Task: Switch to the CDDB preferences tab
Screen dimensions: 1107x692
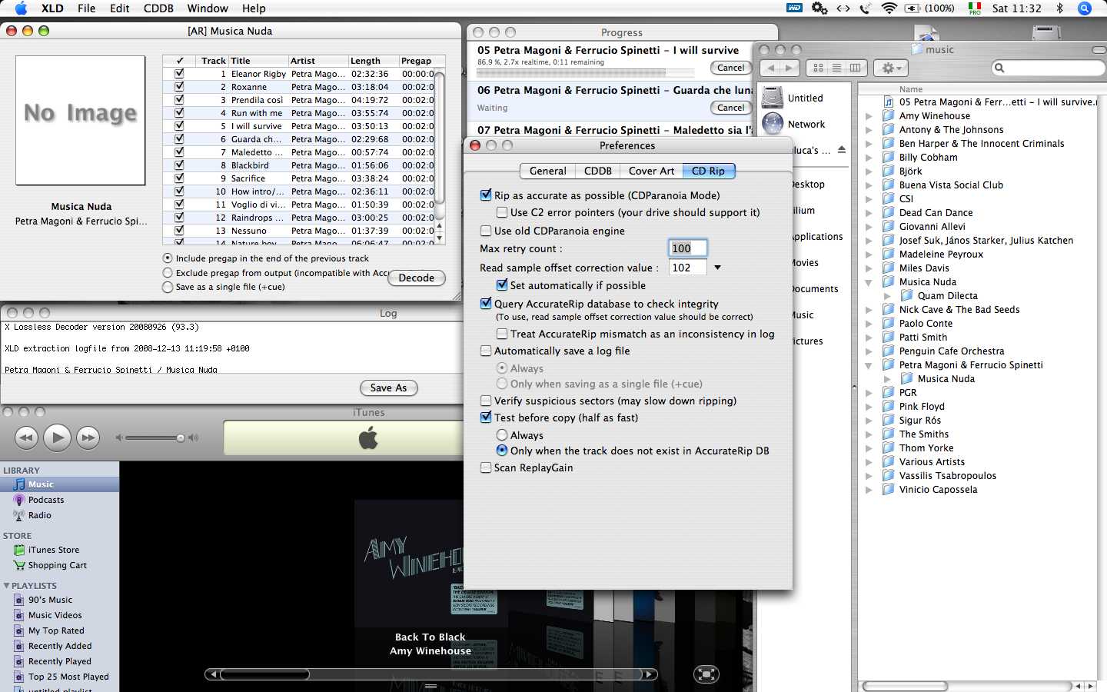Action: click(x=598, y=171)
